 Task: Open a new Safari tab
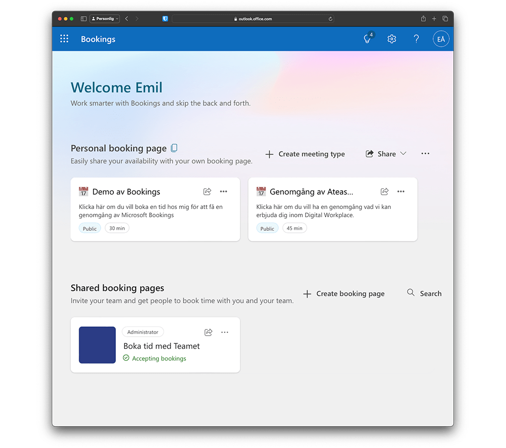coord(434,19)
